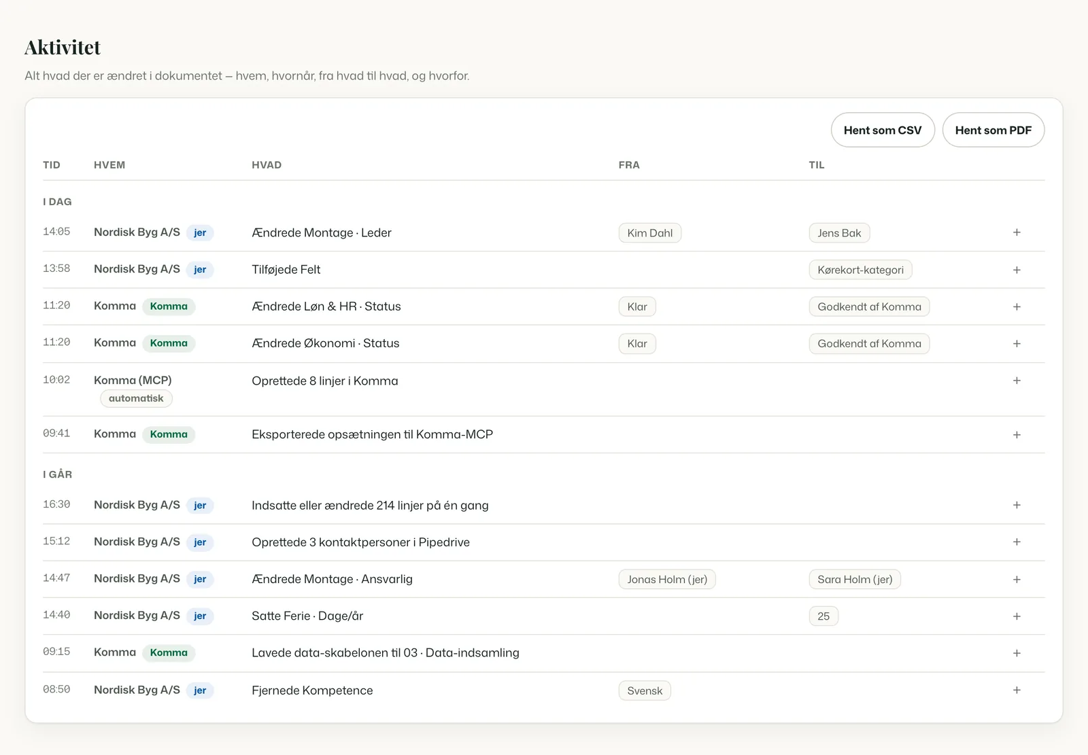Click the TIL column header
The width and height of the screenshot is (1088, 755).
click(x=817, y=165)
